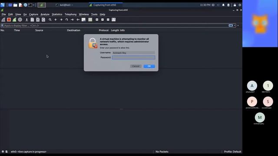278x156 pixels.
Task: Switch to the kali@kali terminal taskbar tab
Action: tap(64, 5)
